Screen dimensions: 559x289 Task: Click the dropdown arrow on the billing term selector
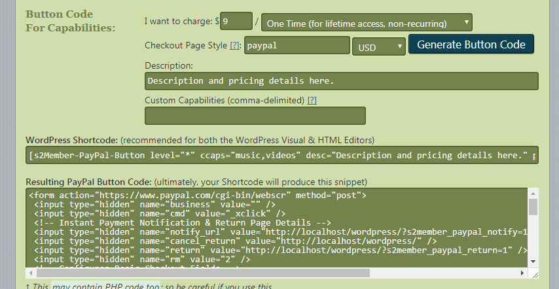(466, 23)
